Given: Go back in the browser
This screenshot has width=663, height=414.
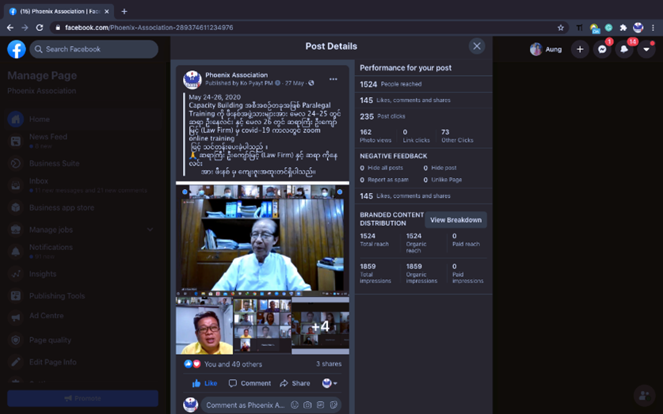Looking at the screenshot, I should tap(10, 28).
